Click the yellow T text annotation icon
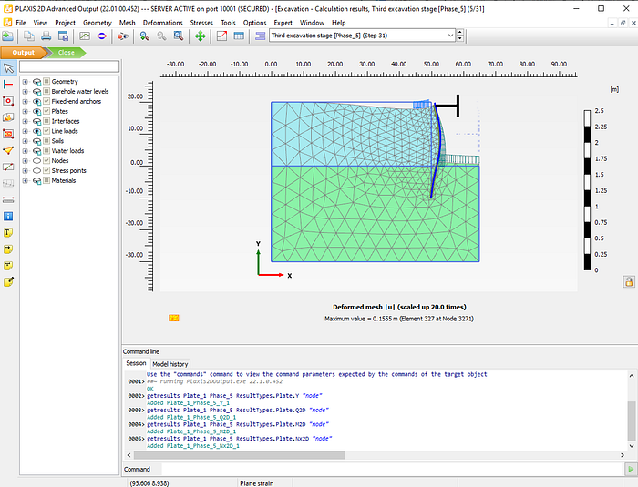Viewport: 638px width, 487px height. tap(8, 233)
